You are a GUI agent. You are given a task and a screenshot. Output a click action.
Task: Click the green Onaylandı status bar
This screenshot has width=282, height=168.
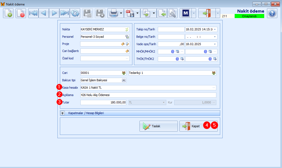249,16
